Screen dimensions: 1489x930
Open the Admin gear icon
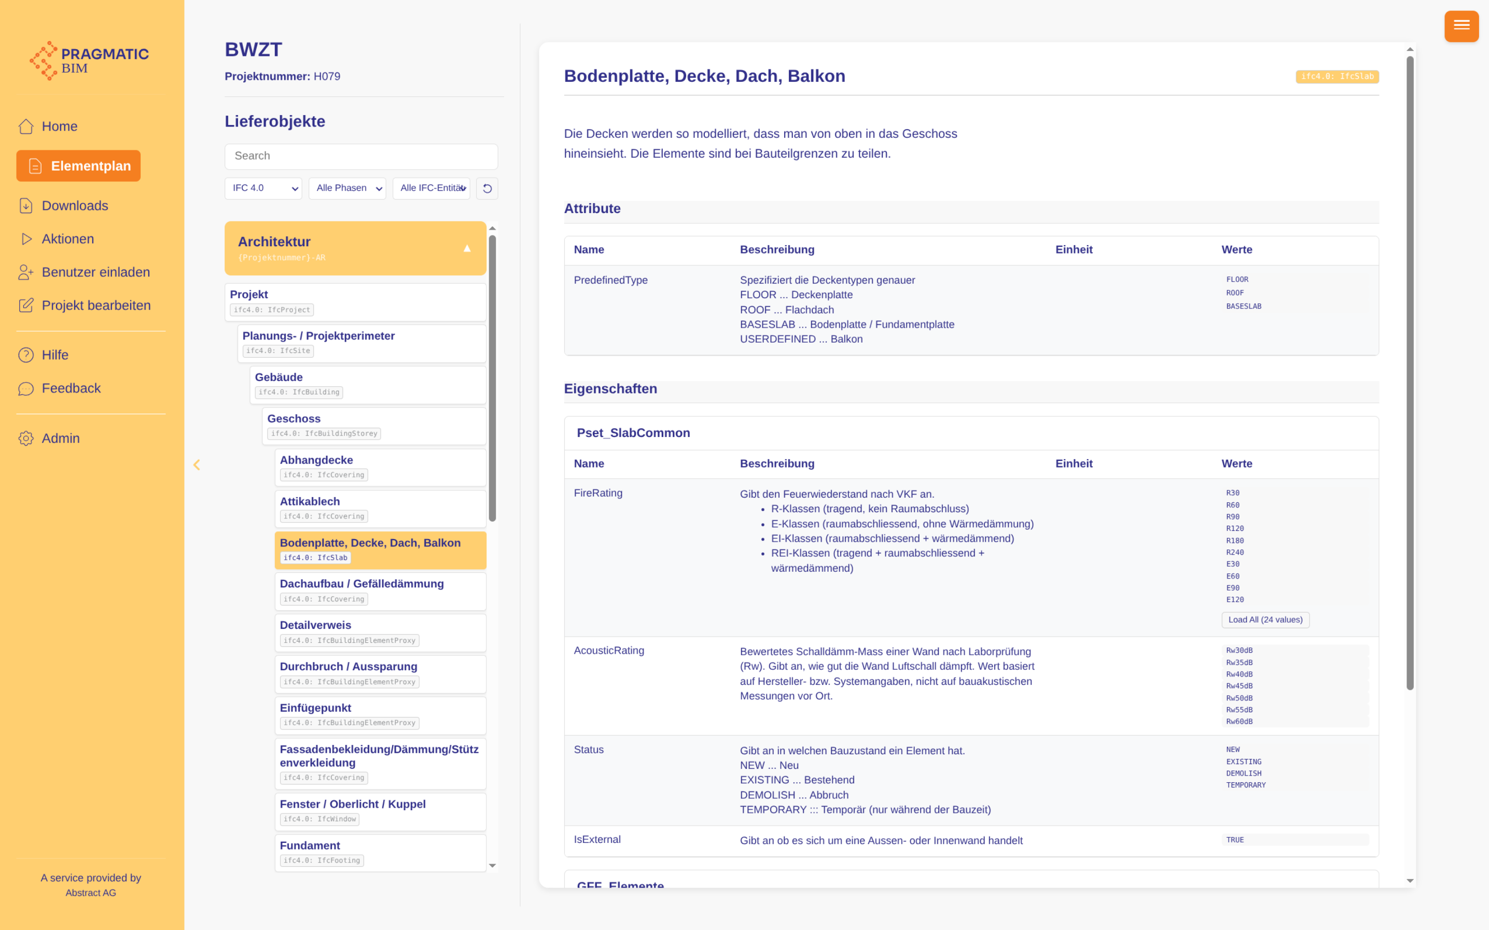point(26,438)
